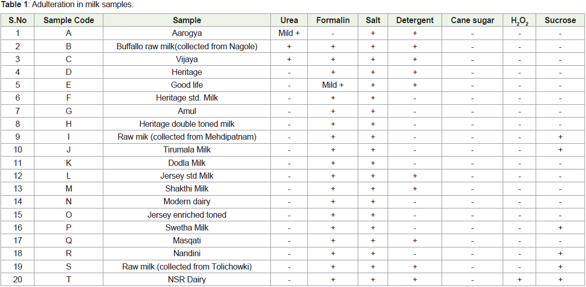Click the Salt column header
The height and width of the screenshot is (287, 586).
(x=373, y=20)
